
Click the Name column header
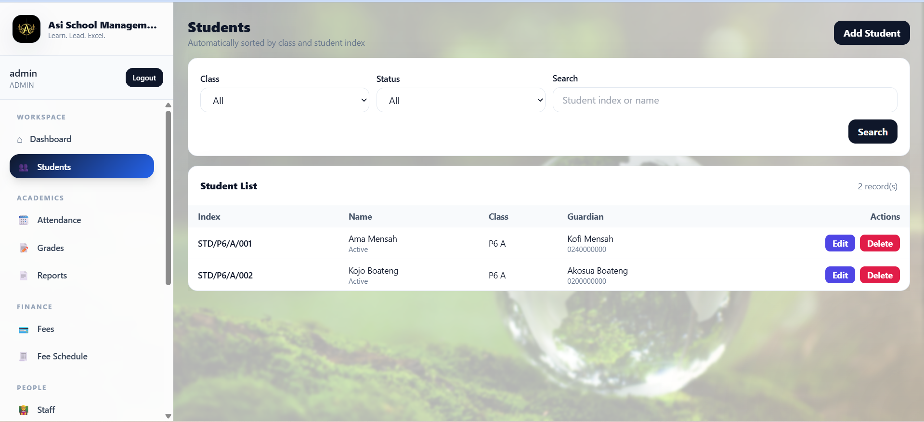click(360, 217)
